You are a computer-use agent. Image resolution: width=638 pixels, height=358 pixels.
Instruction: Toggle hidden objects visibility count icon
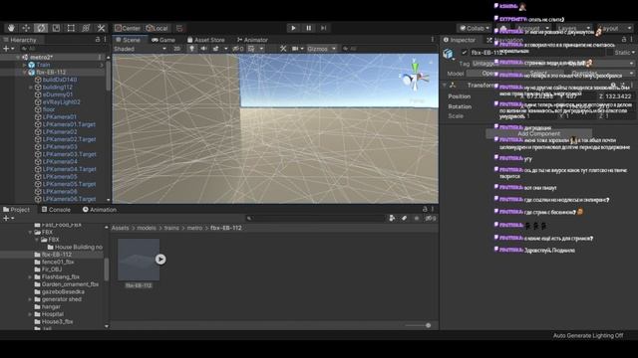click(237, 49)
